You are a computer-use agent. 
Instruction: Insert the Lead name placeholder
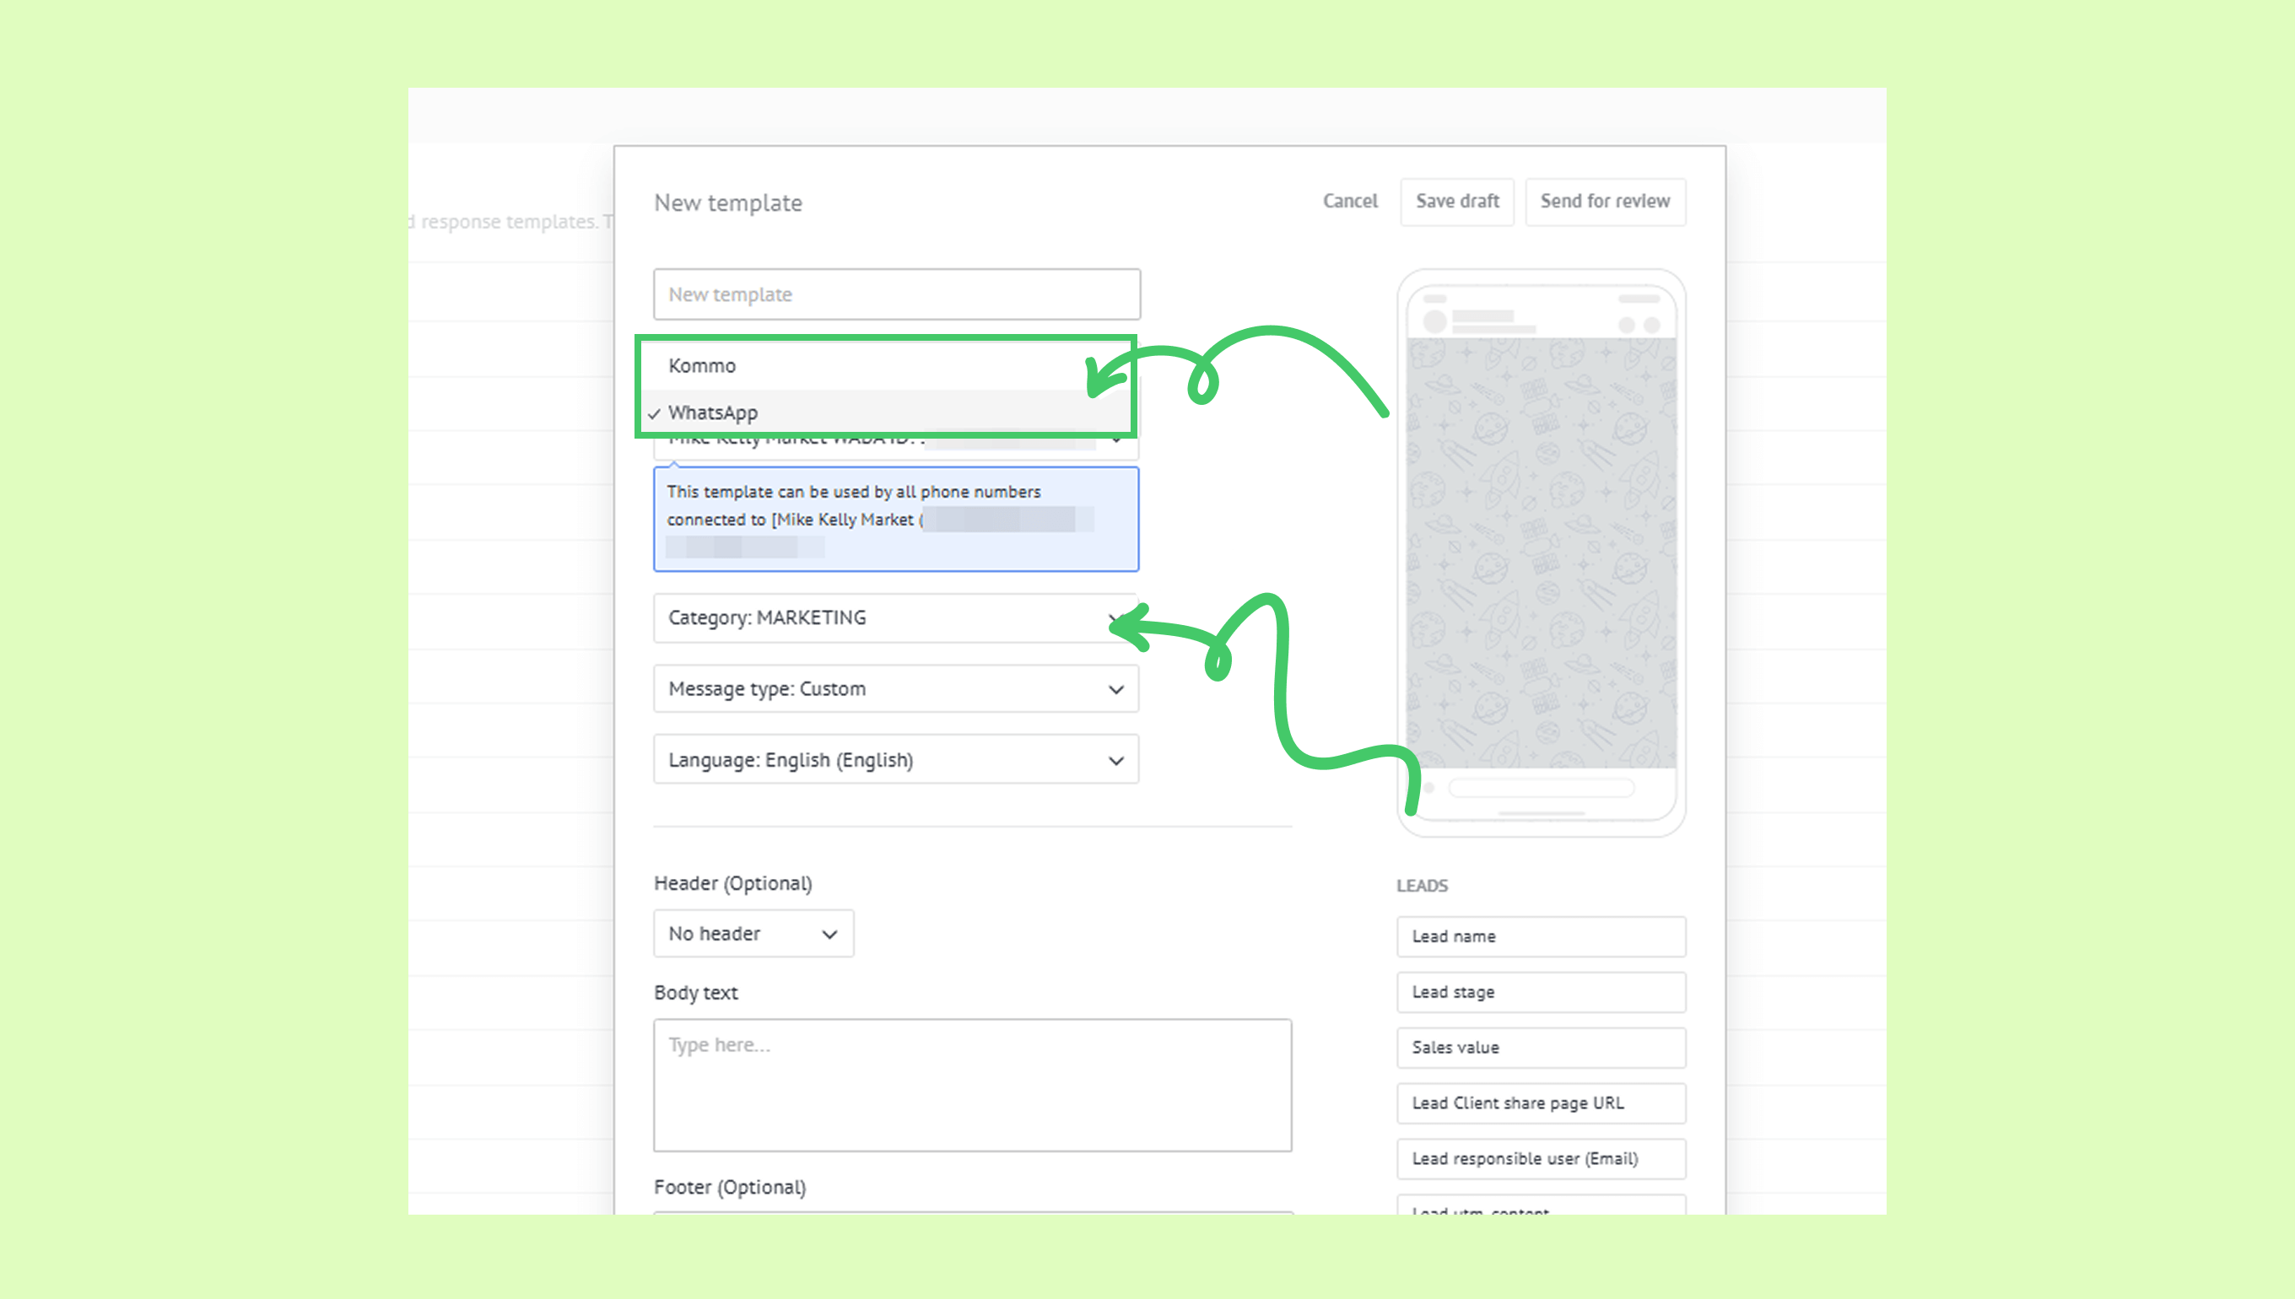pos(1541,937)
